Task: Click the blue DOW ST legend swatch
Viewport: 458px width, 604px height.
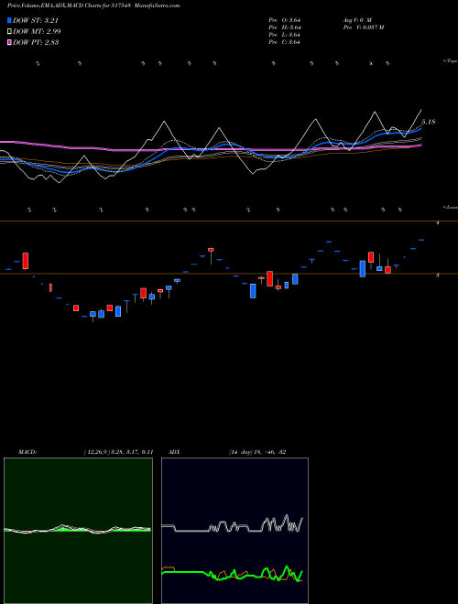Action: 9,20
